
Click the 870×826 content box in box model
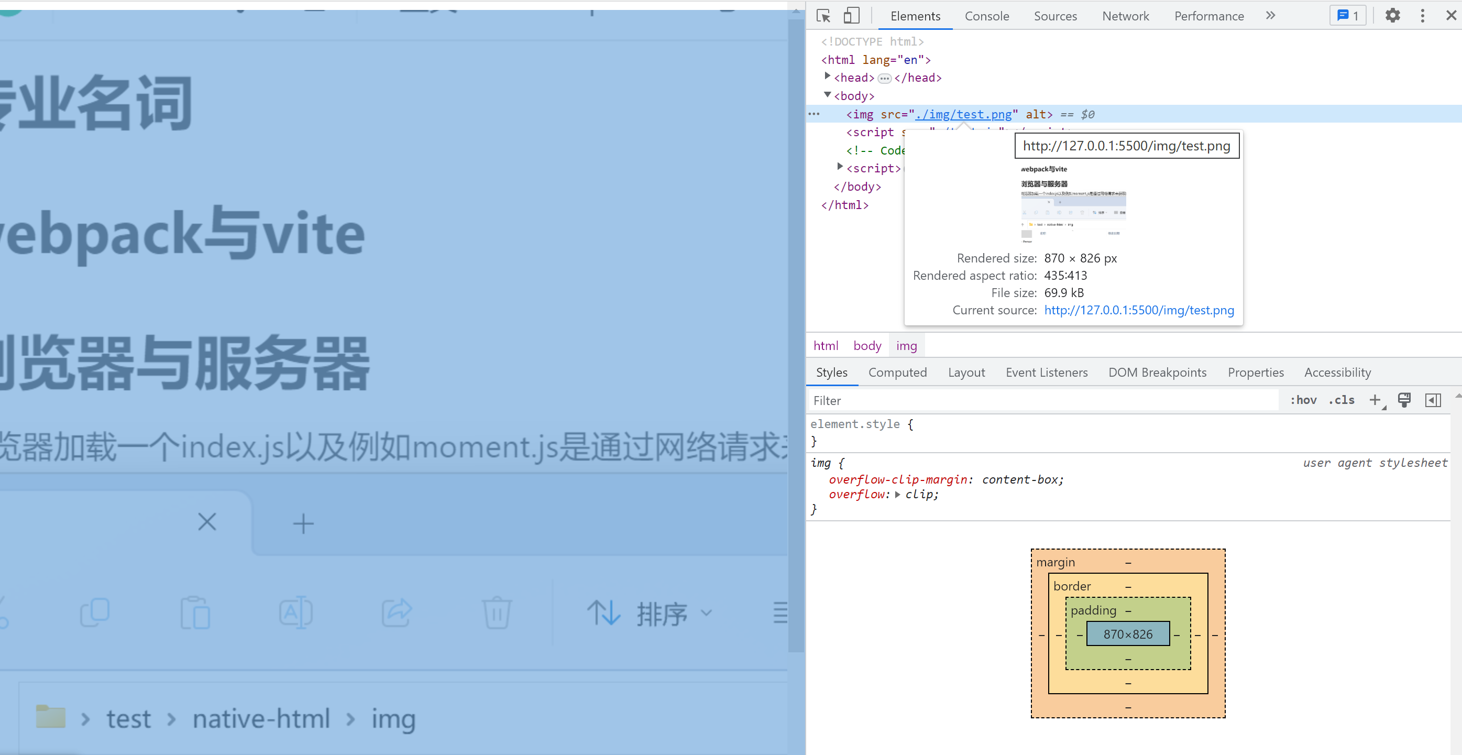click(x=1127, y=634)
